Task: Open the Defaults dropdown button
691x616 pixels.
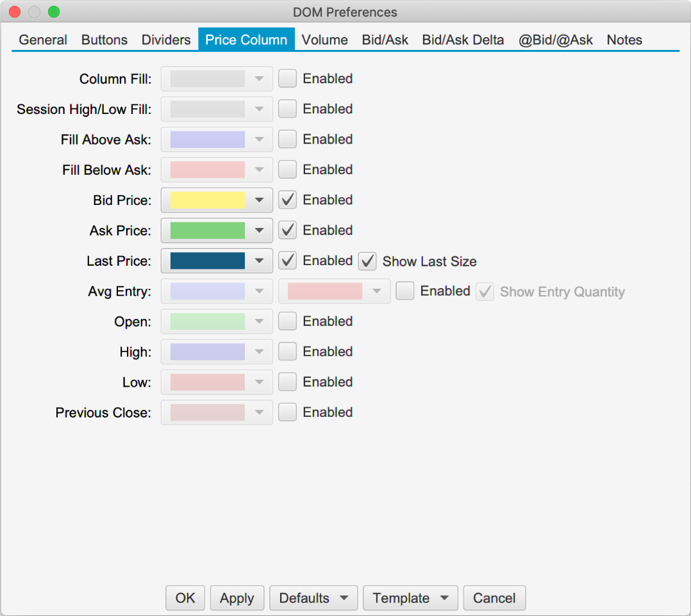Action: coord(313,598)
